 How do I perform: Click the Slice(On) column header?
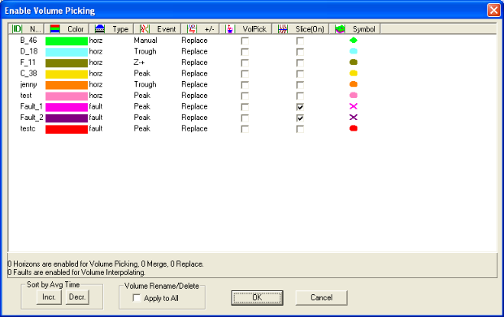tap(301, 29)
